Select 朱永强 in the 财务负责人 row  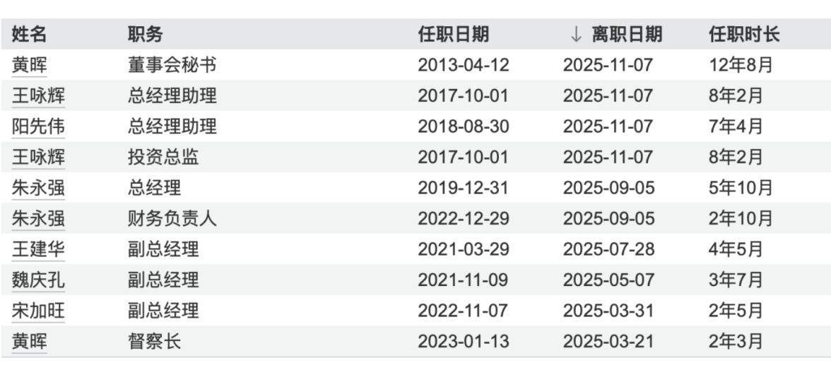pyautogui.click(x=38, y=219)
